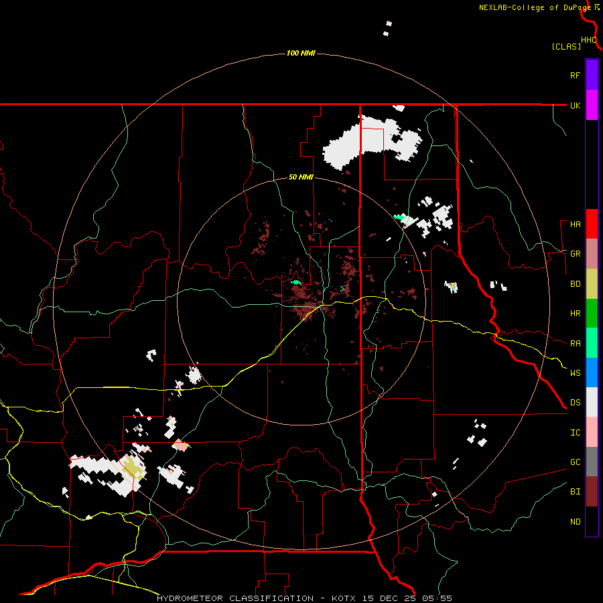The image size is (603, 603).
Task: Click the HA legend label
Action: (x=575, y=224)
